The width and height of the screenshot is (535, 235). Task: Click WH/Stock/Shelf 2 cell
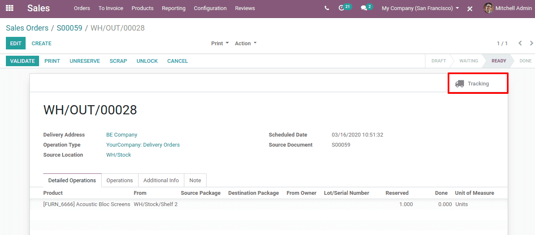pos(155,204)
